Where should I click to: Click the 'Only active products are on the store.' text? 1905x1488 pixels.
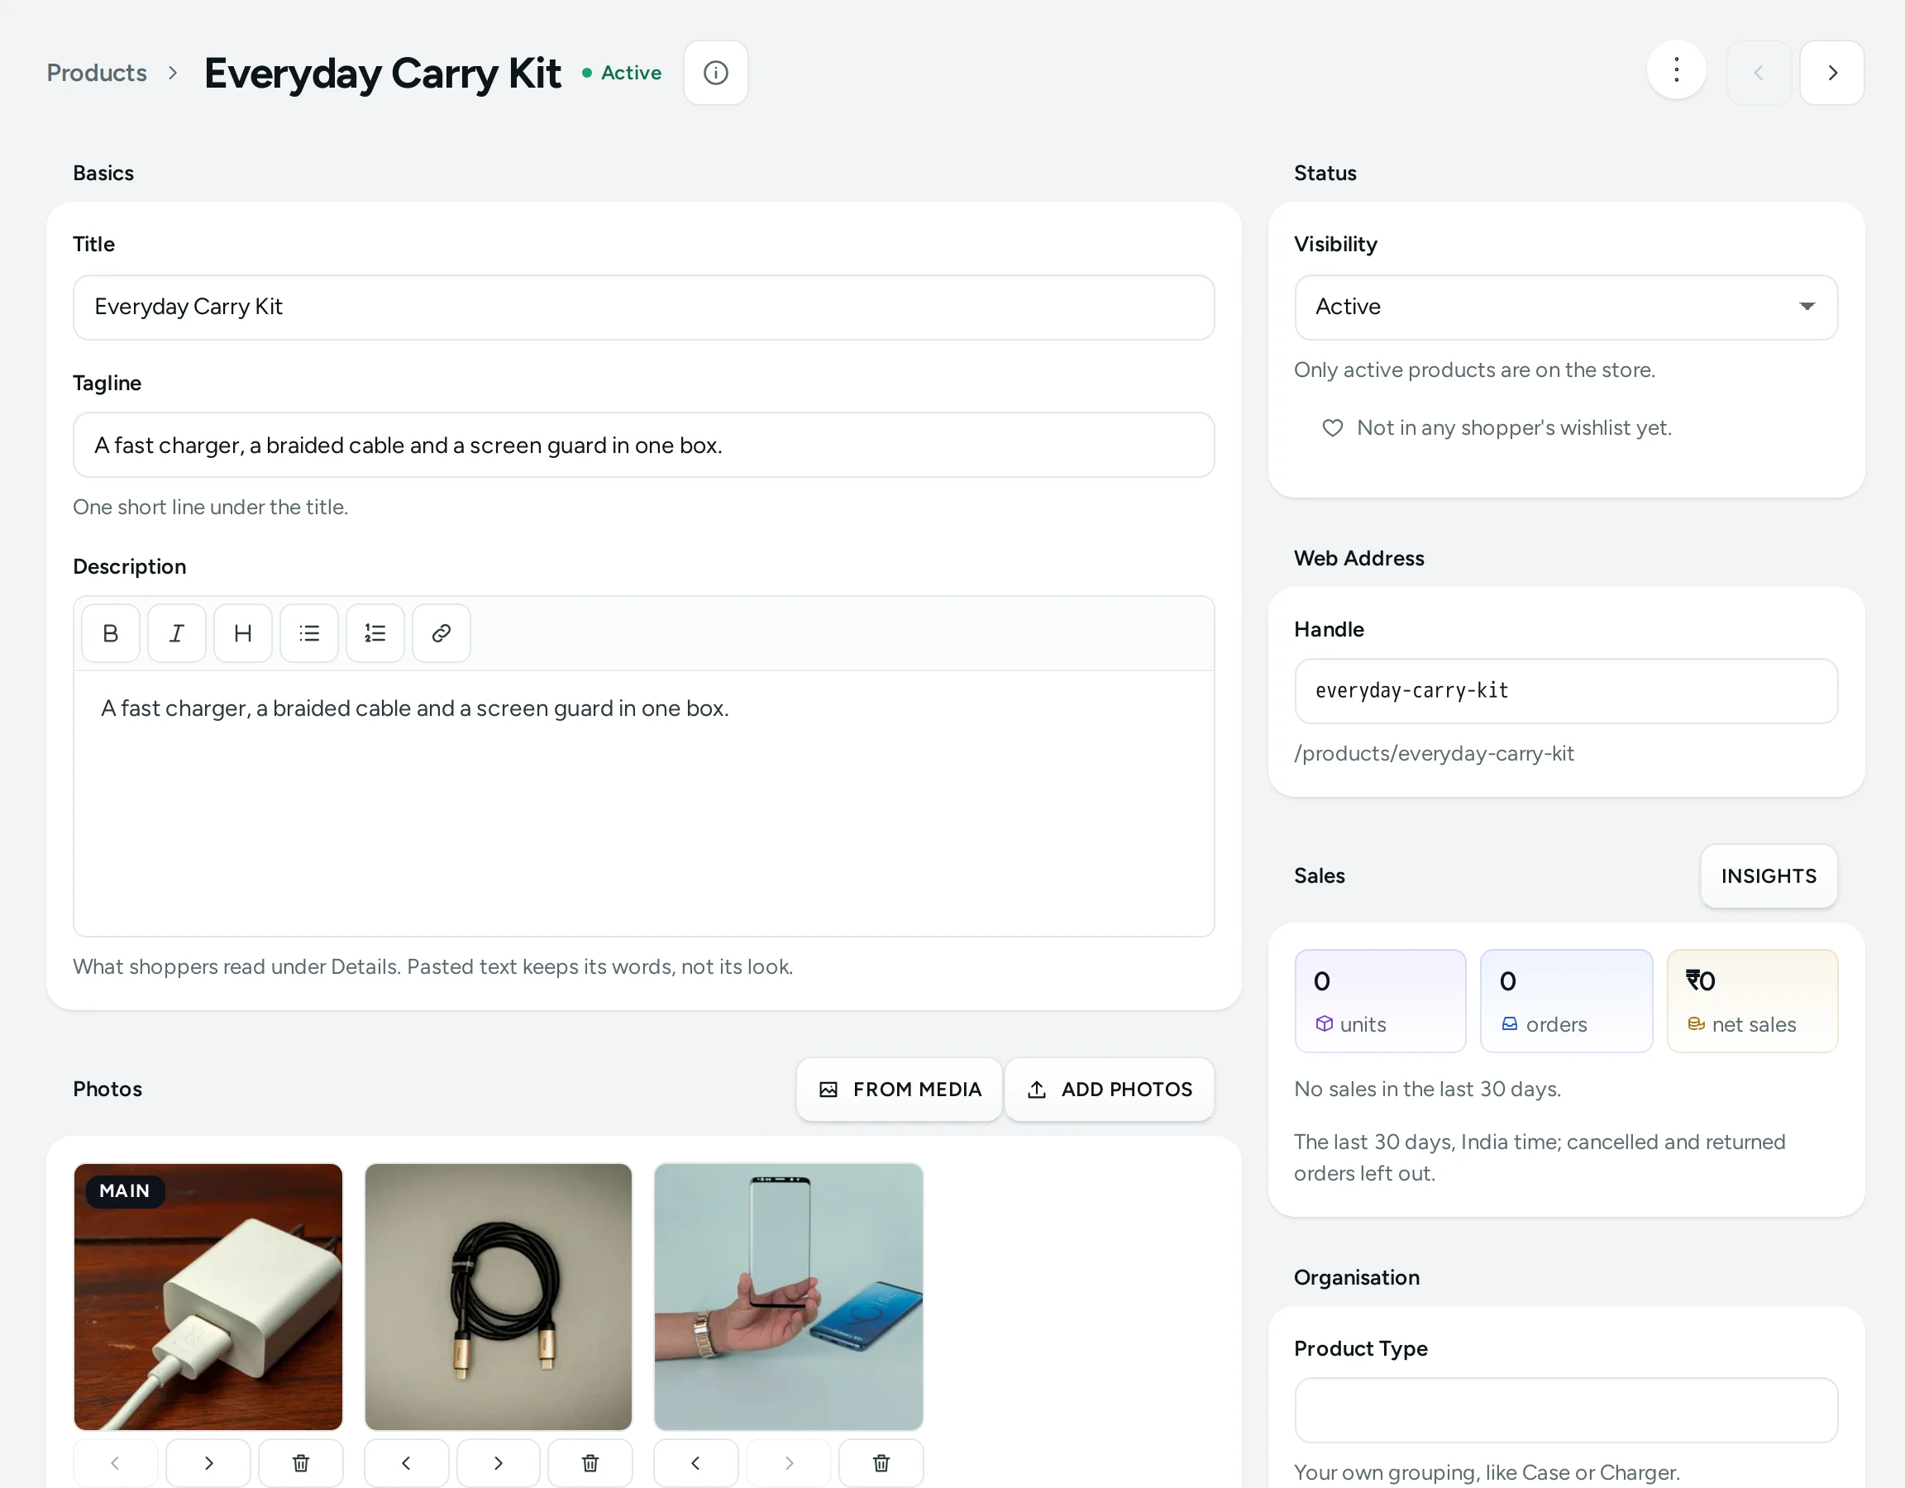[1474, 370]
